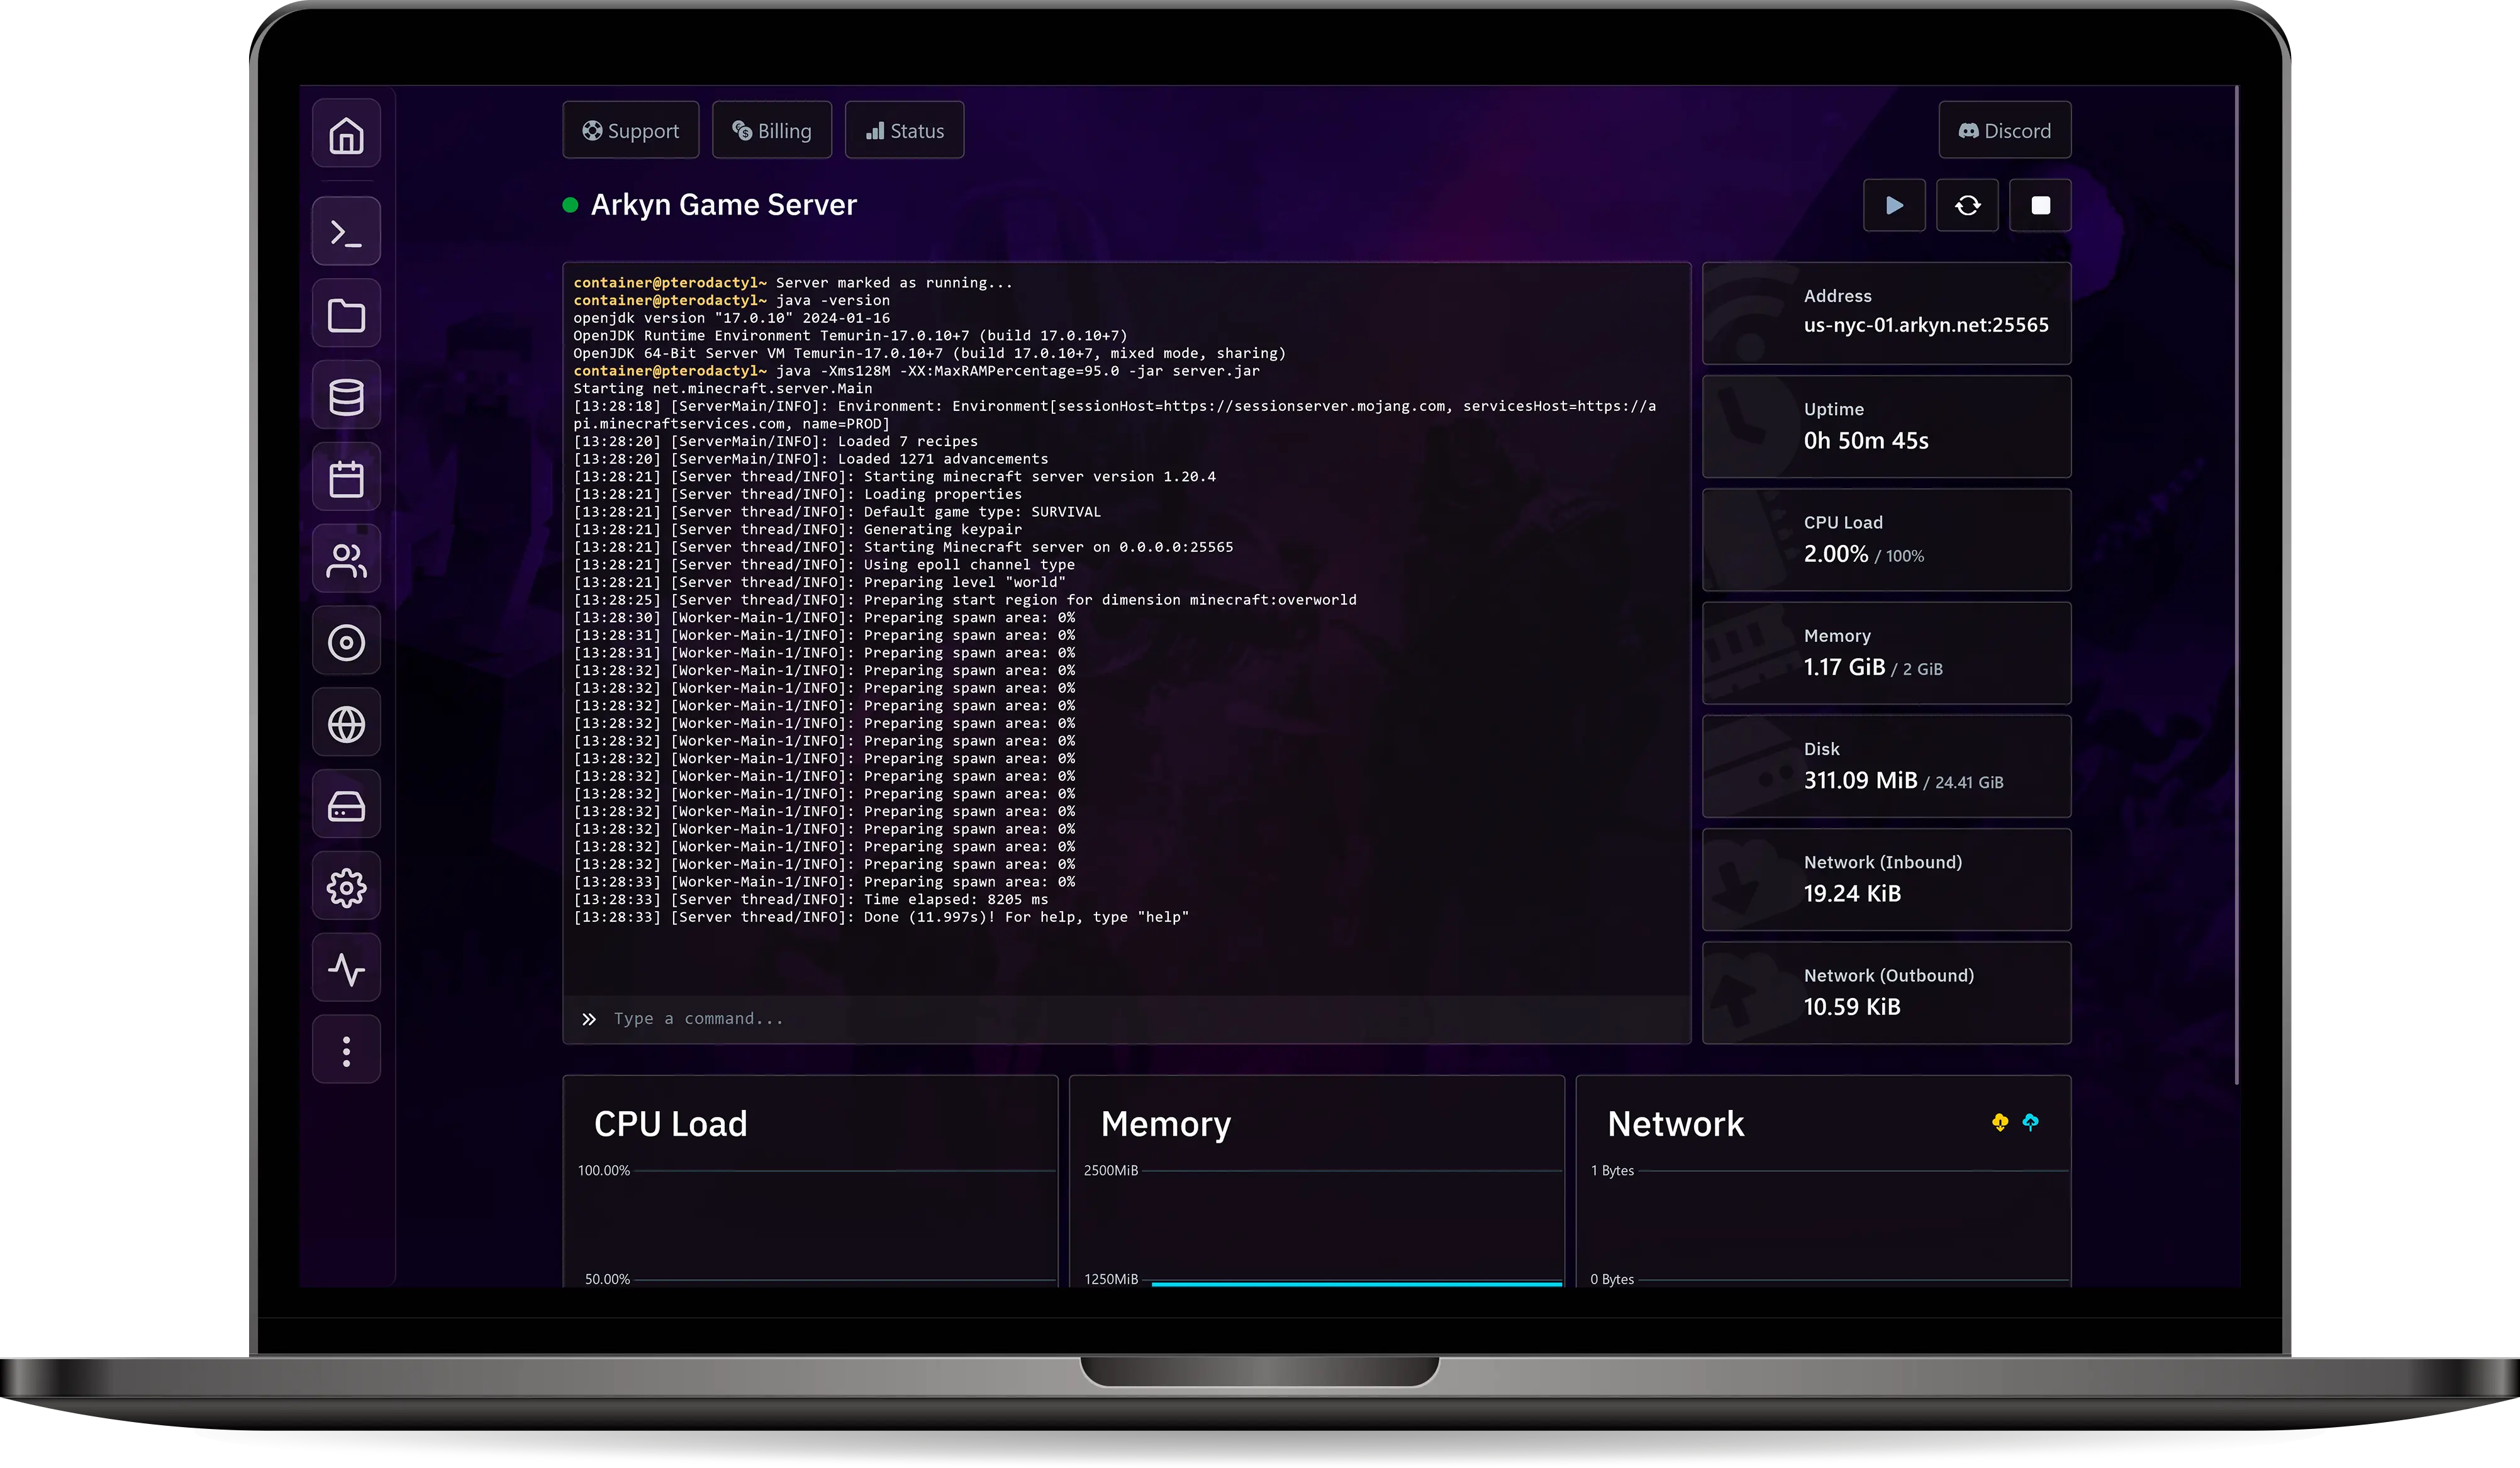Open the Status page tab

click(x=904, y=131)
